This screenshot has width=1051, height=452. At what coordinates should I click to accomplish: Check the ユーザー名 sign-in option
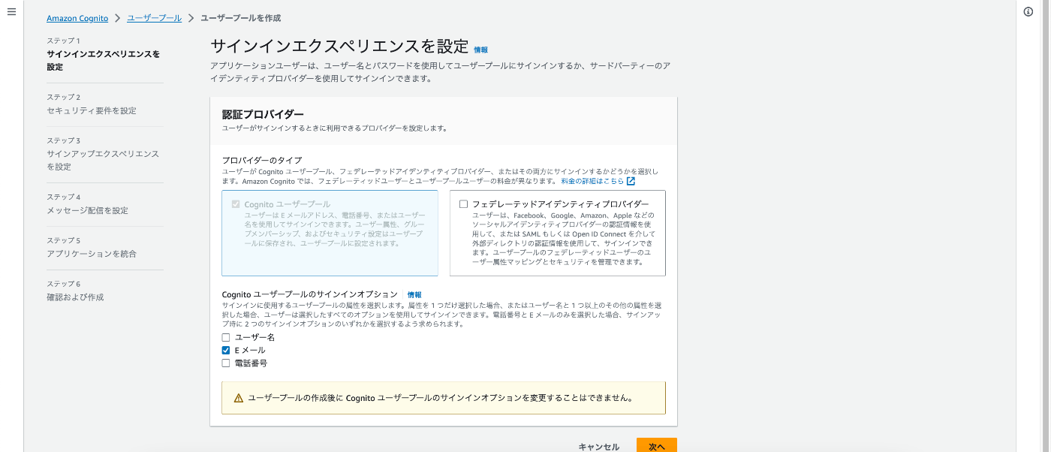pyautogui.click(x=226, y=338)
